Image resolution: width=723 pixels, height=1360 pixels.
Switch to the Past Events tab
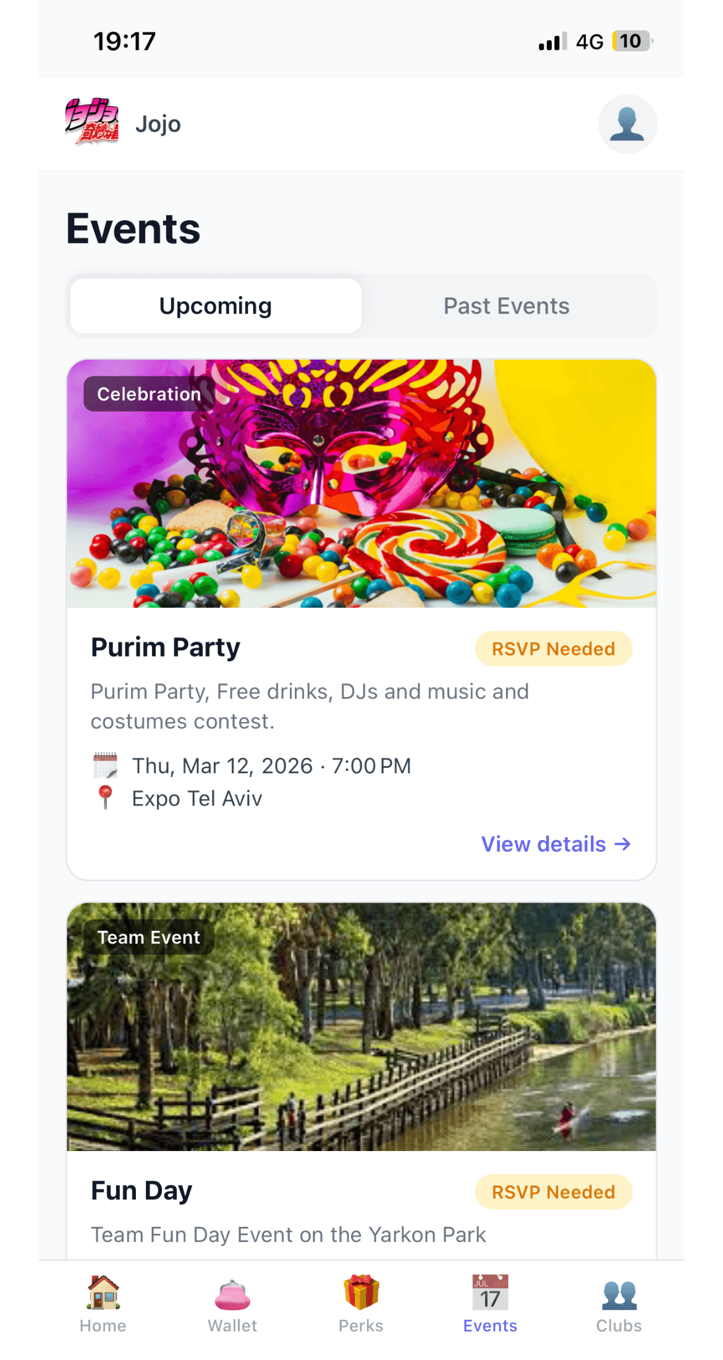(506, 306)
